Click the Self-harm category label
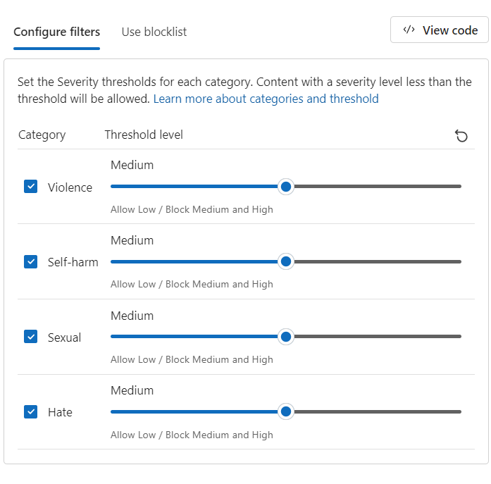The image size is (491, 484). (x=73, y=262)
